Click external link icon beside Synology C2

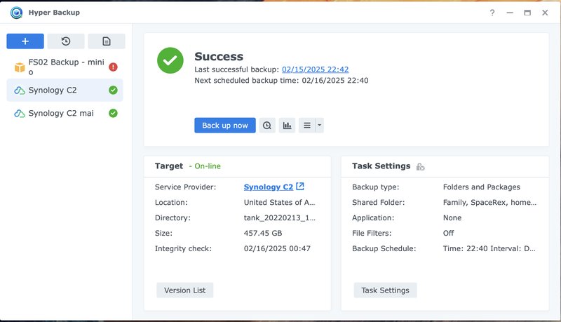coord(300,186)
